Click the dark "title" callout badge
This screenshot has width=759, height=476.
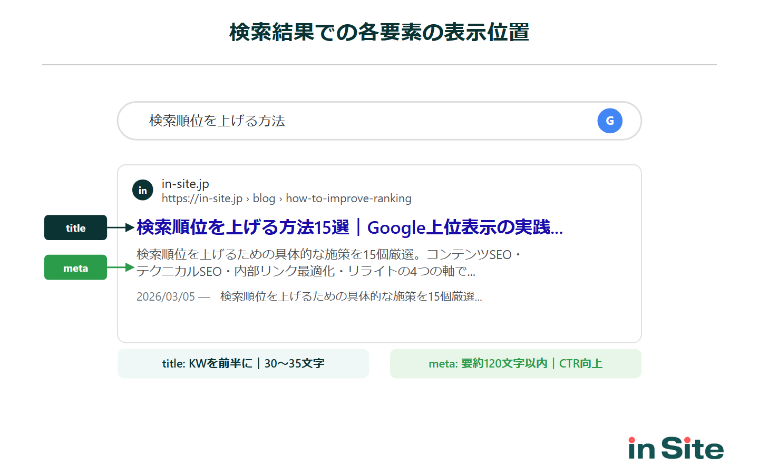[75, 227]
